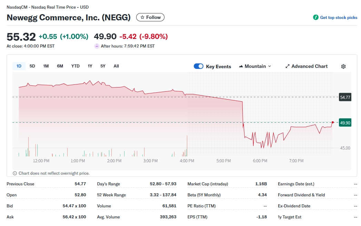Follow Newegg Commerce stock

click(x=150, y=17)
